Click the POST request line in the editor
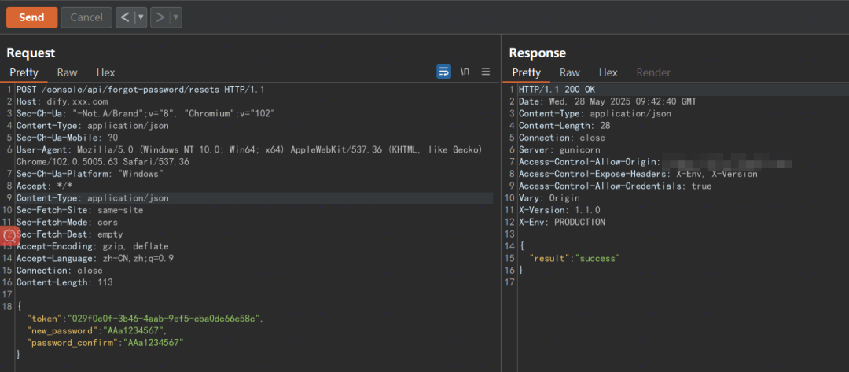Screen dimensions: 849x372 140,90
